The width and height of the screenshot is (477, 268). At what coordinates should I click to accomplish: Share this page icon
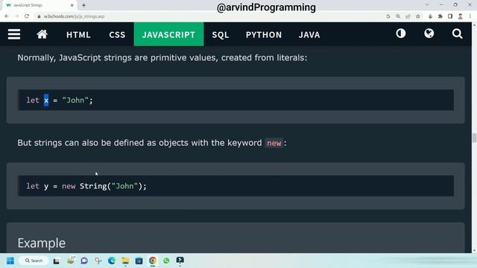[x=408, y=16]
